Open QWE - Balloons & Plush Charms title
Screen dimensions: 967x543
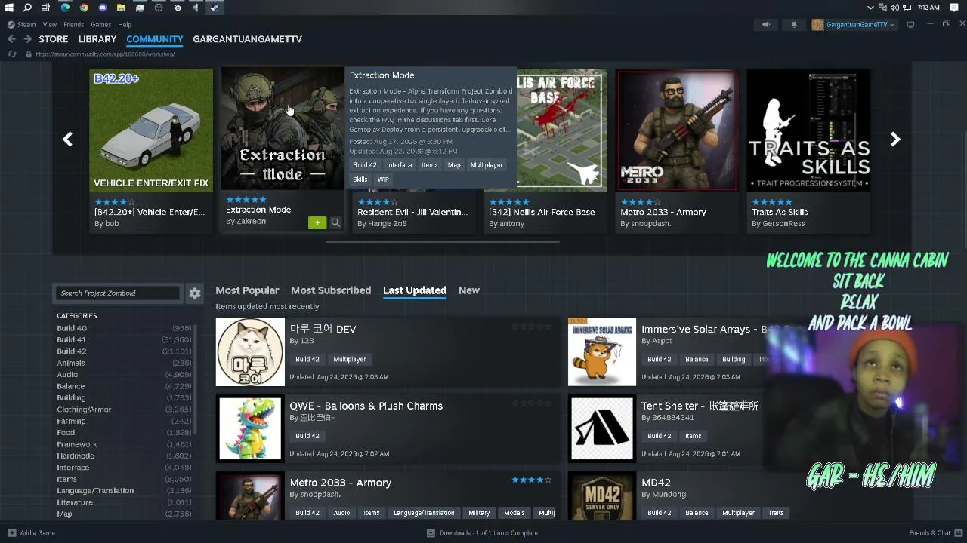click(366, 406)
